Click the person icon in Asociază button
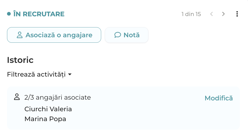The width and height of the screenshot is (248, 133). [x=20, y=35]
